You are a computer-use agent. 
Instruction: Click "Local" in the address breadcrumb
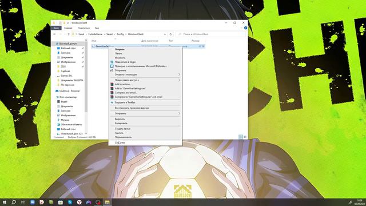point(81,34)
